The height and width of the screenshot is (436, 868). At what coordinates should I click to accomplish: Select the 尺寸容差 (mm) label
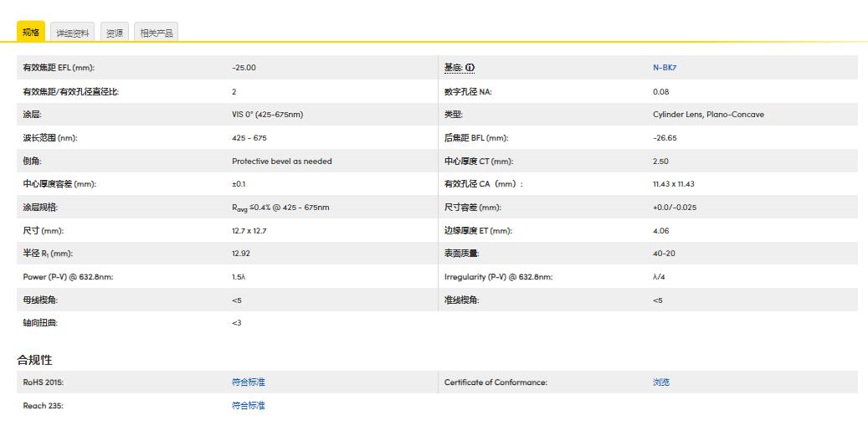[x=472, y=208]
